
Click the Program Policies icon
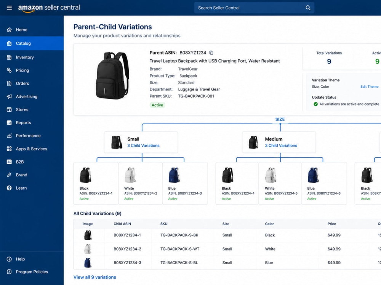pyautogui.click(x=9, y=272)
